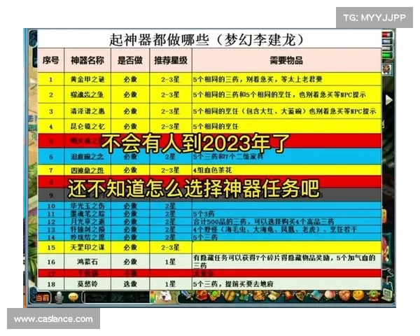Click the 起神器都做哪些 table title
Image resolution: width=420 pixels, height=336 pixels.
pyautogui.click(x=159, y=40)
